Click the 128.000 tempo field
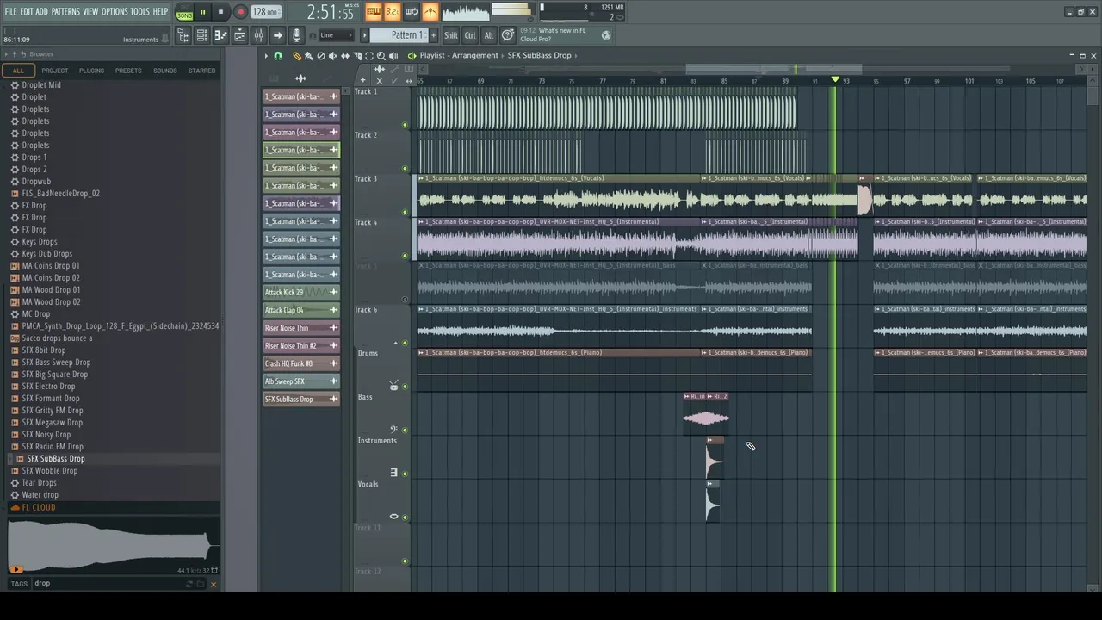1102x620 pixels. pyautogui.click(x=265, y=13)
